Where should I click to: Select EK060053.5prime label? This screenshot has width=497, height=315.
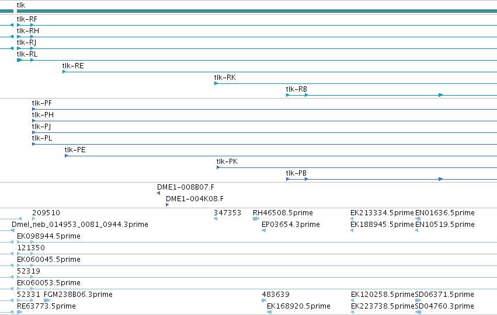tap(48, 283)
